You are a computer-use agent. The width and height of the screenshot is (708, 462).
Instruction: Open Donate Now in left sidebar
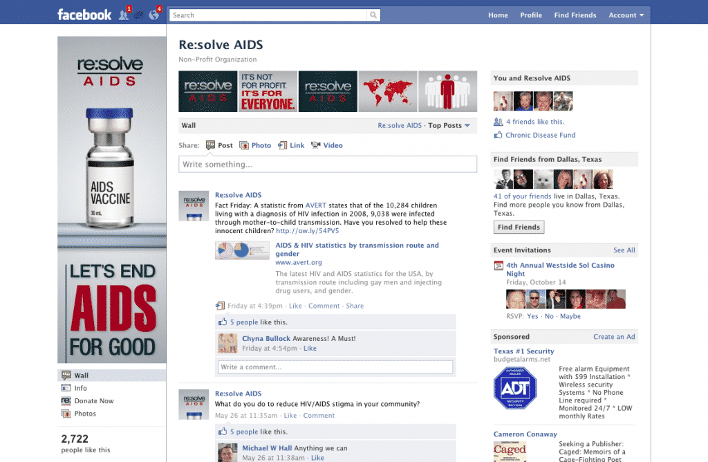point(94,401)
